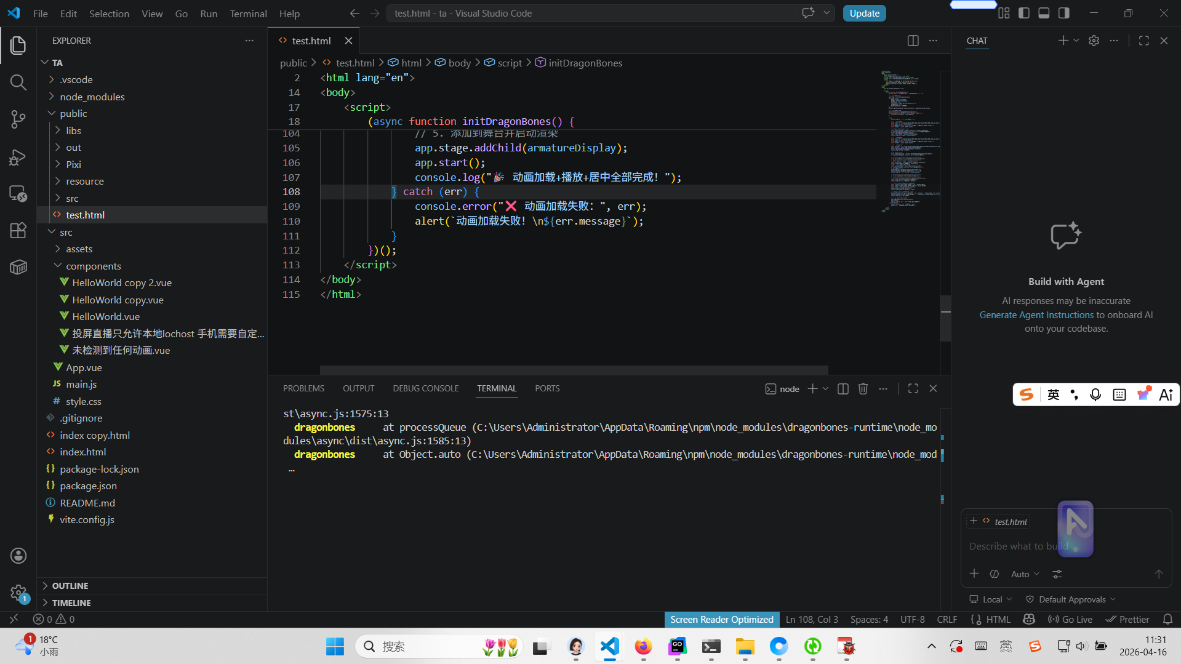Screen dimensions: 1181x664
Task: Open the Terminal menu
Action: click(248, 14)
